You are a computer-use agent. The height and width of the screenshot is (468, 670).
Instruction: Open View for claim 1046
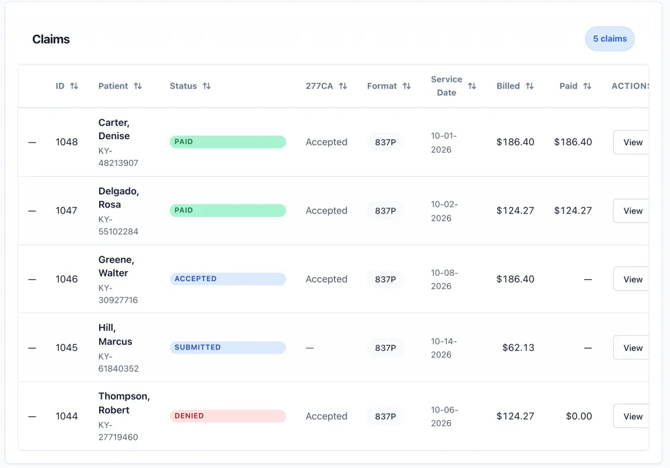(631, 279)
